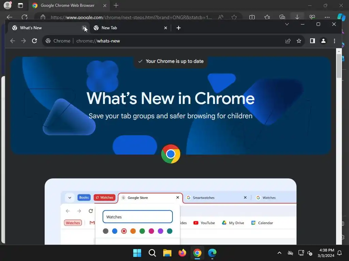Add a new tab in Edge window
Screen dimensions: 349x261
pyautogui.click(x=116, y=5)
